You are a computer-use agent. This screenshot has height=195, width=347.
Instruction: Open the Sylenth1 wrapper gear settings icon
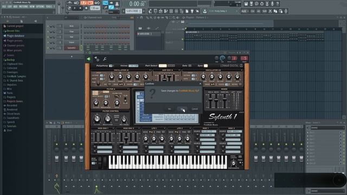click(97, 59)
